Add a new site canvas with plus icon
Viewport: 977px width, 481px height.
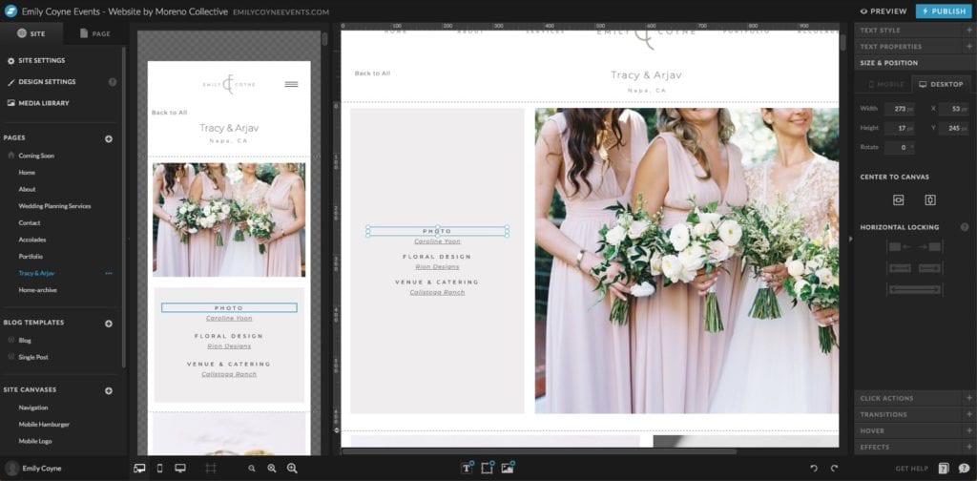click(x=109, y=390)
